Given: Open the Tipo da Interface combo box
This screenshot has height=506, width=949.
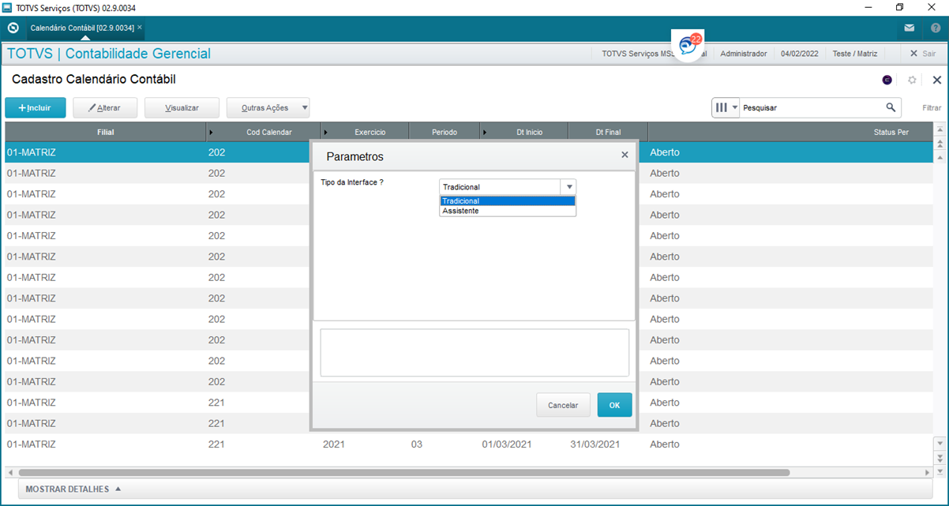Looking at the screenshot, I should 508,187.
